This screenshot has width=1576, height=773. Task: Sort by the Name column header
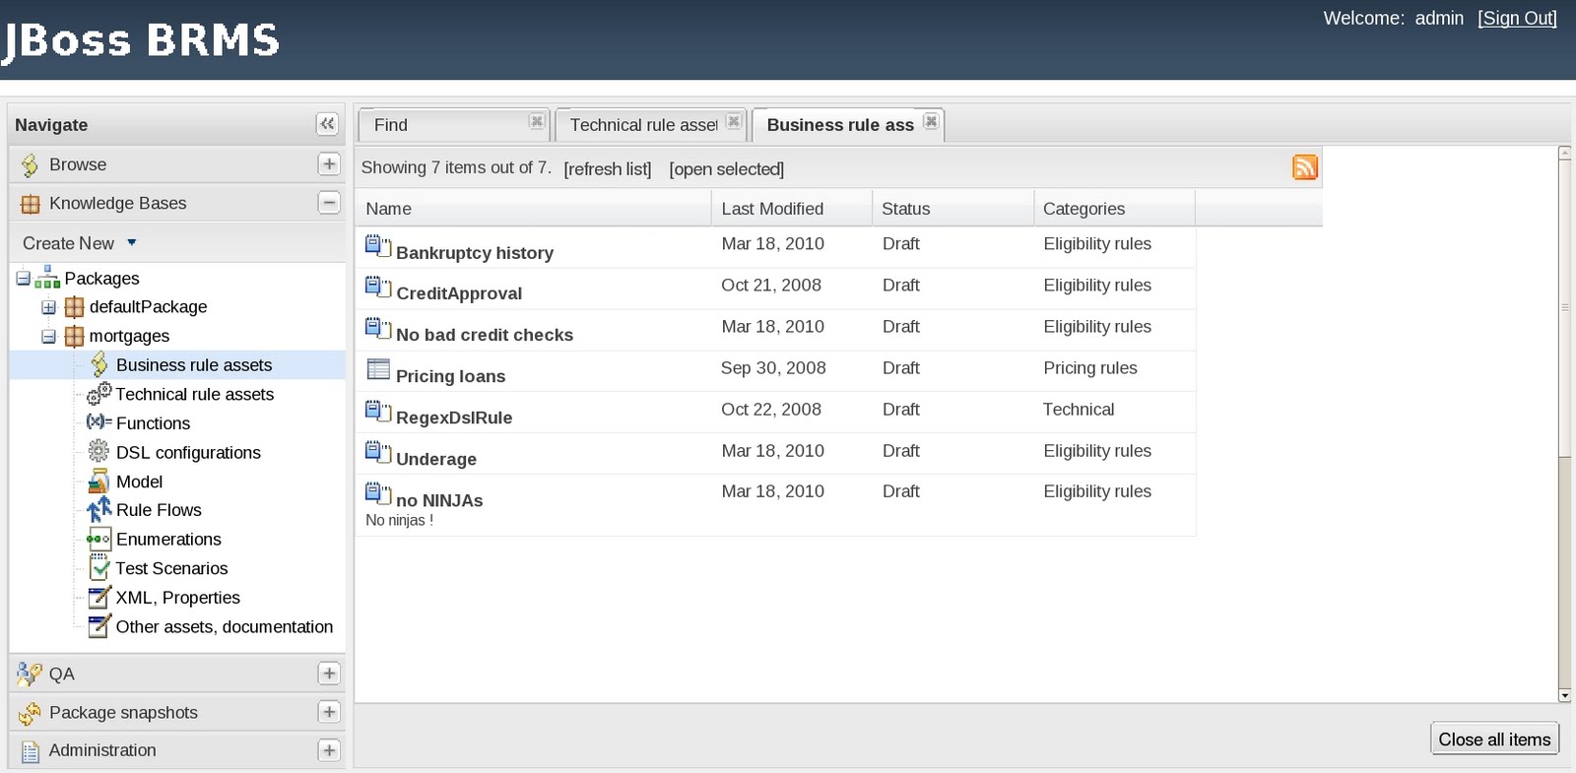[533, 209]
